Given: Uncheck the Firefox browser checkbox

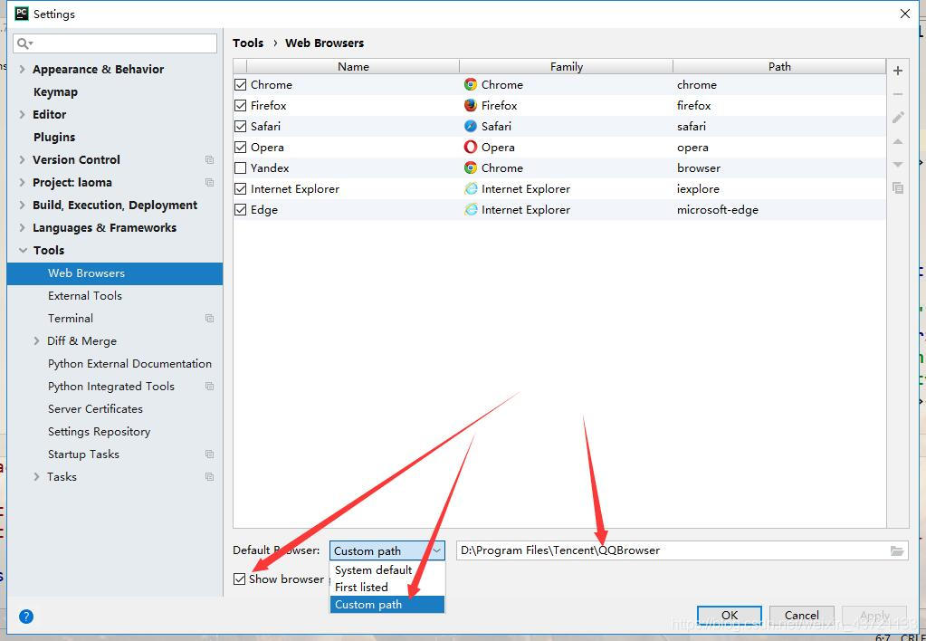Looking at the screenshot, I should click(241, 105).
